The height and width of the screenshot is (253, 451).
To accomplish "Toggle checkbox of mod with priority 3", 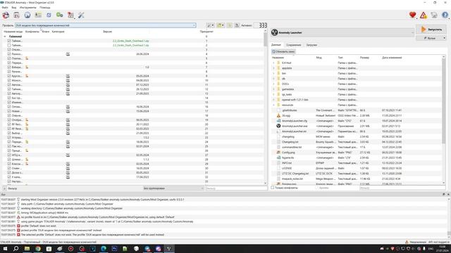I will (9, 50).
